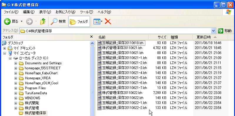
Task: Click the Forward arrow toolbar button
Action: pyautogui.click(x=29, y=22)
